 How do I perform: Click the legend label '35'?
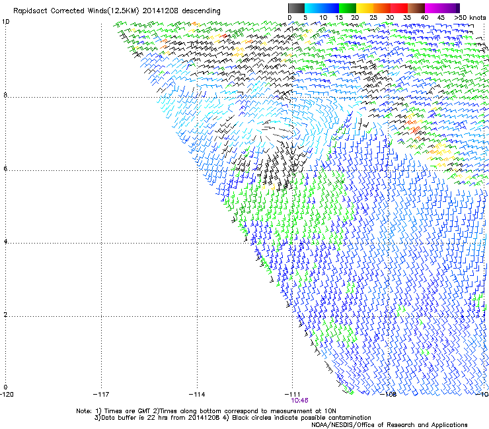(x=407, y=18)
